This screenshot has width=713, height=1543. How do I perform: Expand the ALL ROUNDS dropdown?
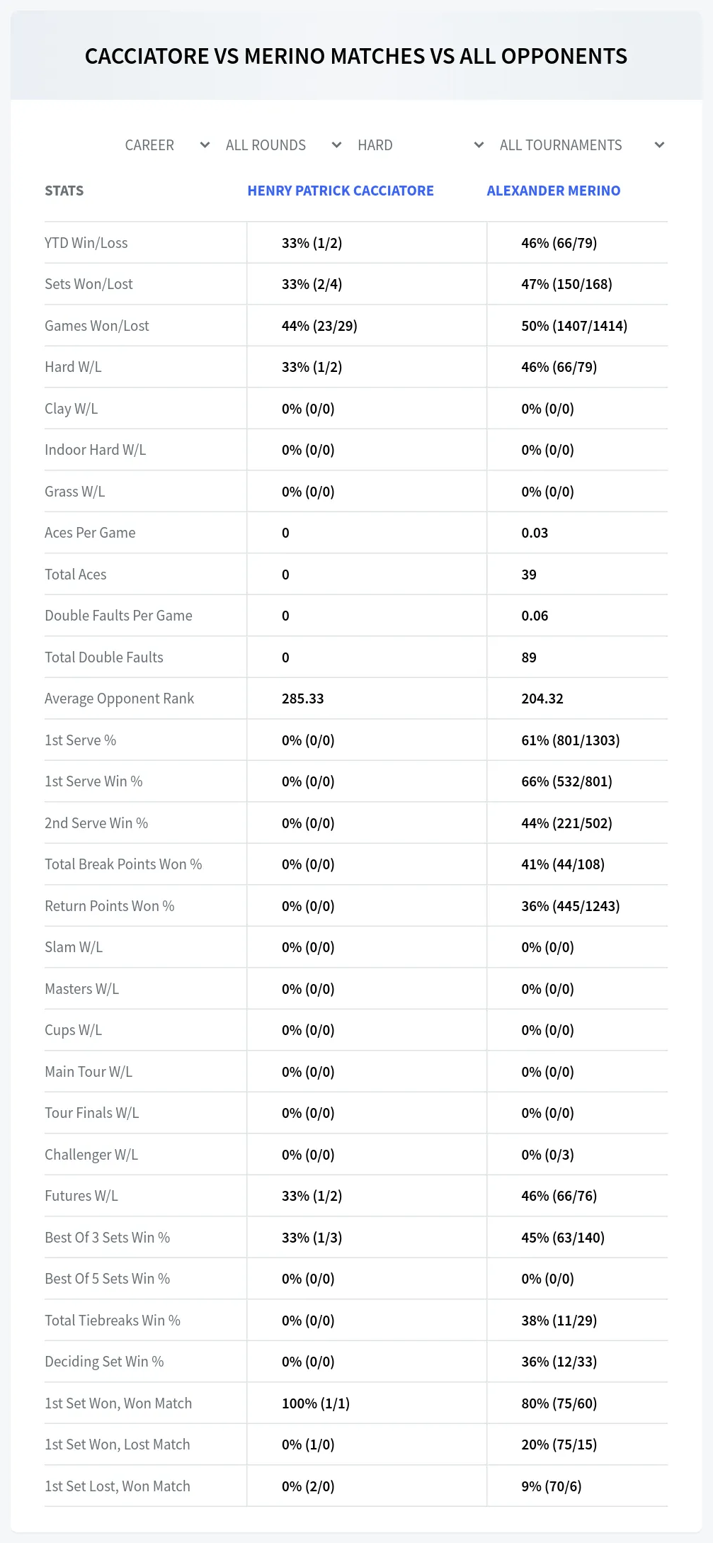[x=283, y=145]
